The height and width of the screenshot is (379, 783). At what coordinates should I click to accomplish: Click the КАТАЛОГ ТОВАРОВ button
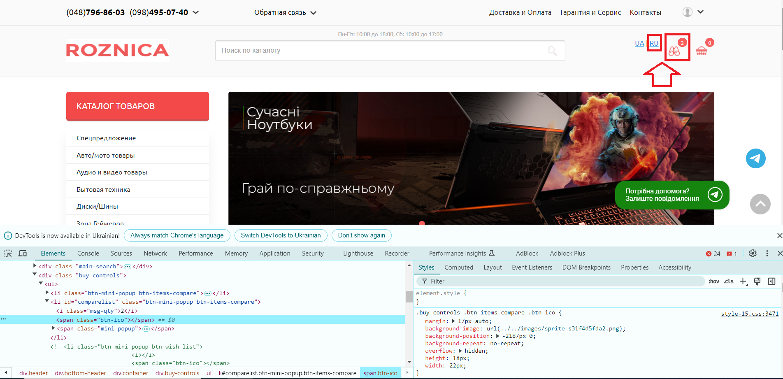(x=137, y=106)
